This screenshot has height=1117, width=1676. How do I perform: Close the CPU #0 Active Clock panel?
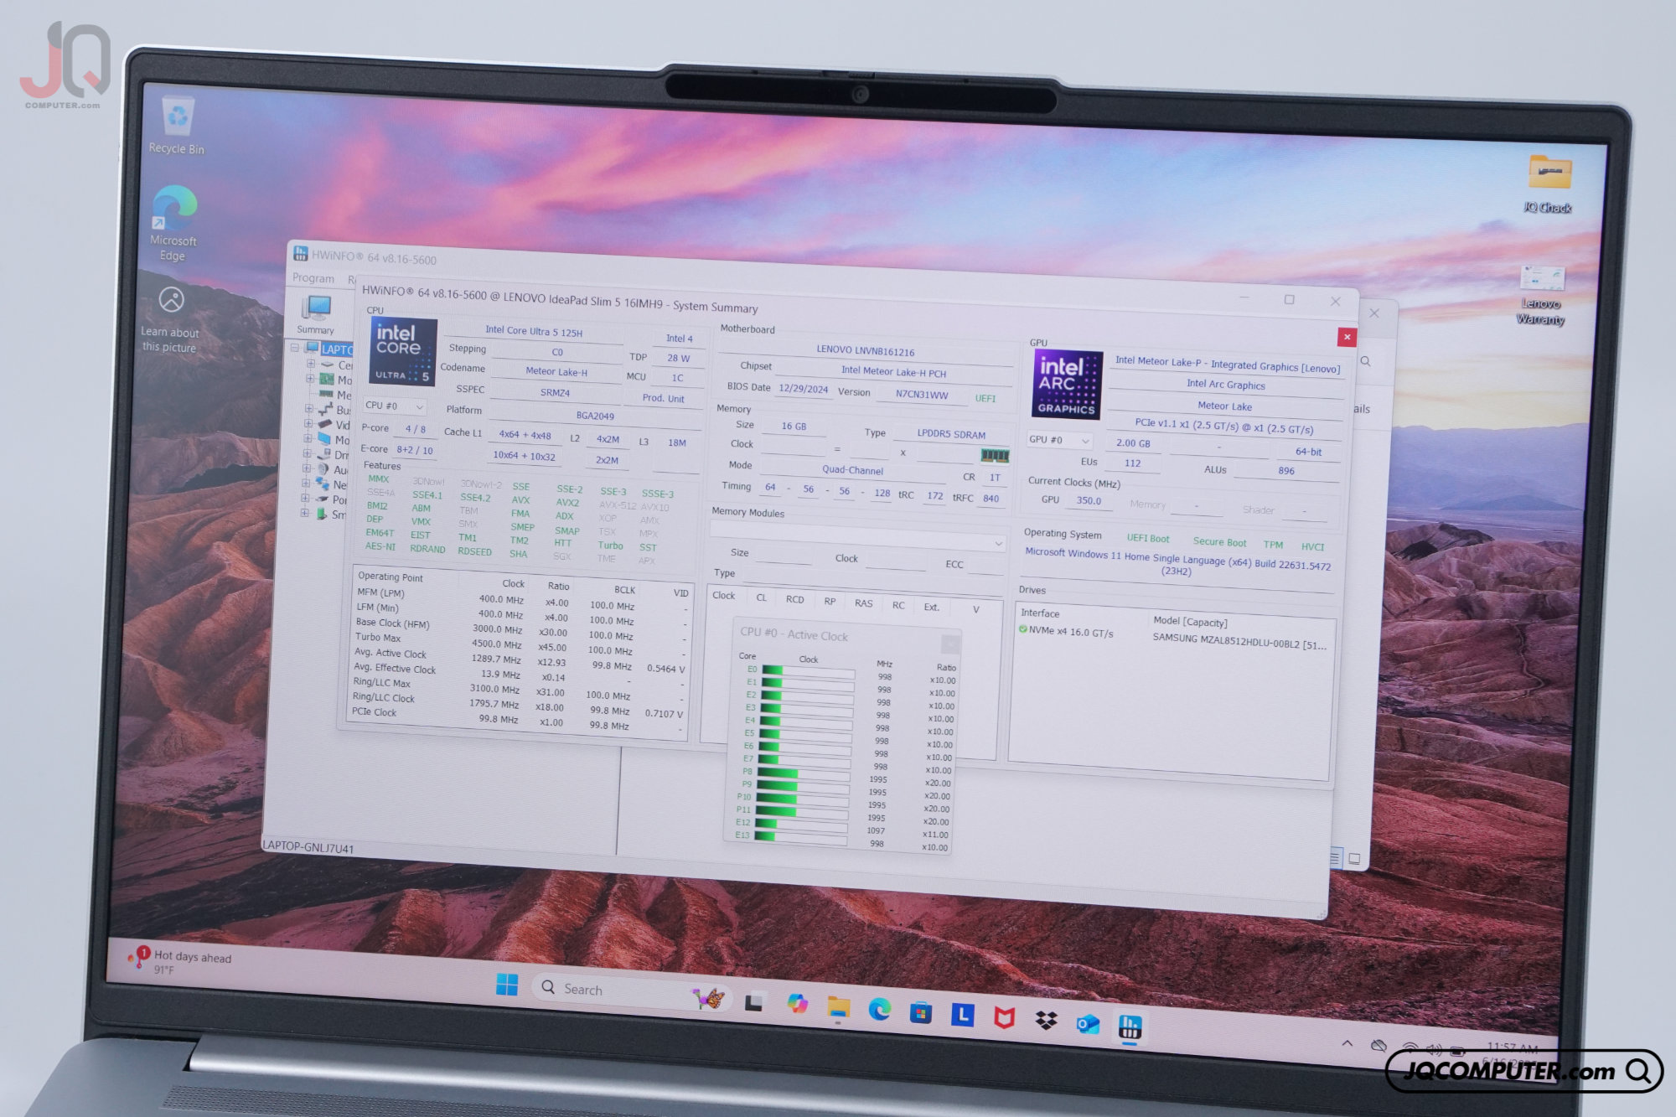[949, 644]
